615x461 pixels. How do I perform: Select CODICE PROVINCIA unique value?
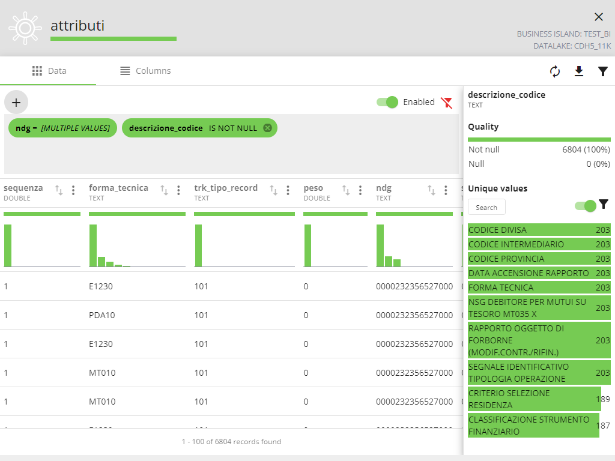[x=506, y=259]
